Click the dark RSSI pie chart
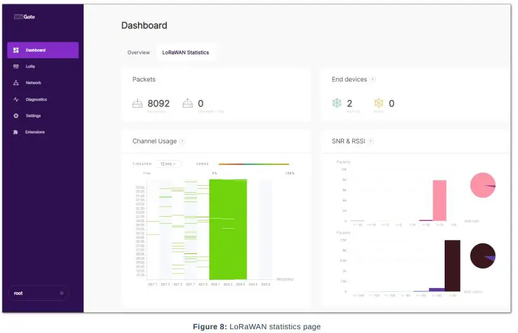This screenshot has width=518, height=333. (x=483, y=256)
